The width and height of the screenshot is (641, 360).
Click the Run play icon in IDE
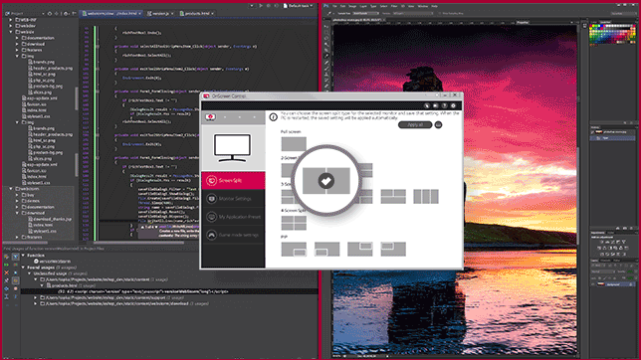pyautogui.click(x=261, y=6)
